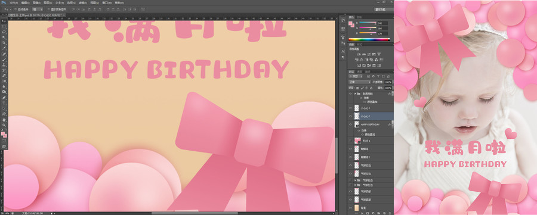
Task: Show the hidden 形状 1 layer
Action: pos(350,141)
